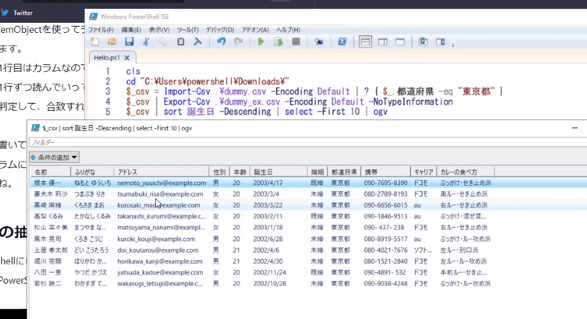Close the Hello.ps1 tab with X
The height and width of the screenshot is (319, 587).
[x=126, y=57]
